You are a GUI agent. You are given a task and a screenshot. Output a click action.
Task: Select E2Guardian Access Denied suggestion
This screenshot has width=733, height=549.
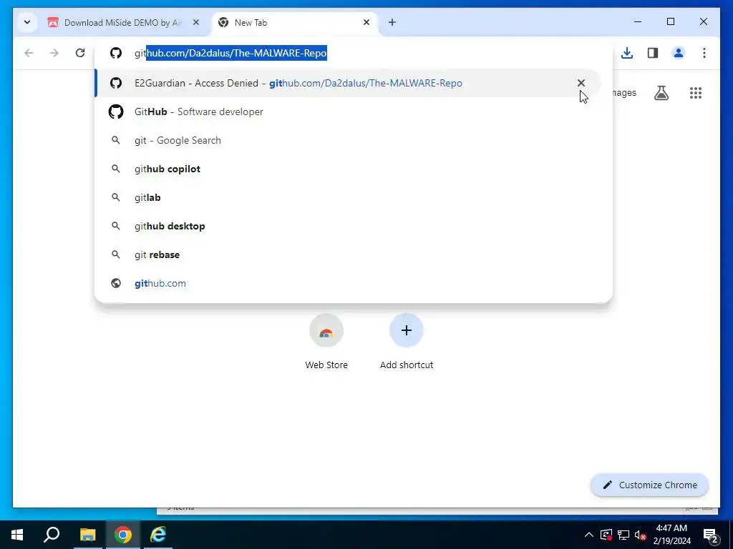tap(349, 83)
